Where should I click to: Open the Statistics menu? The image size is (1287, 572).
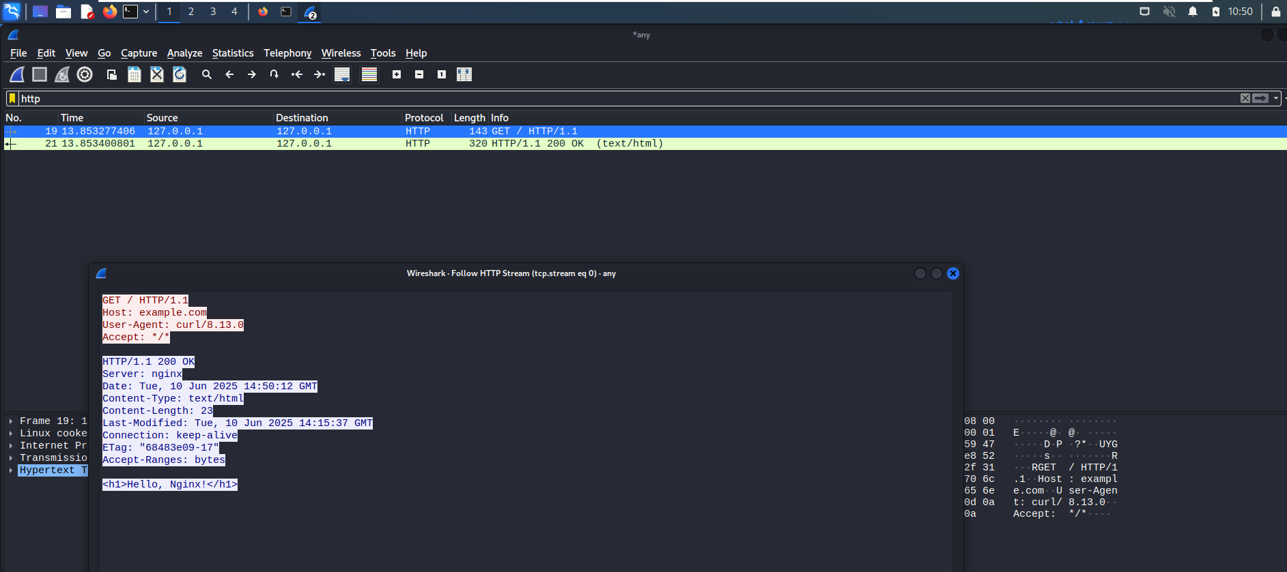click(233, 53)
